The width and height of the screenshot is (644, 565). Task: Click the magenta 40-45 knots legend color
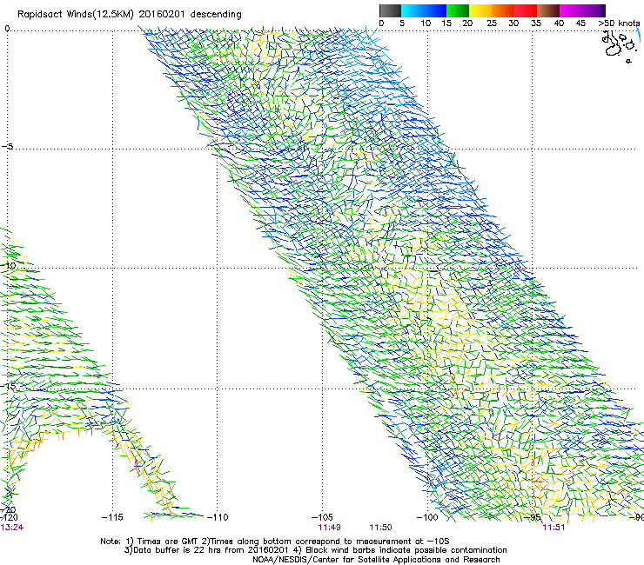(571, 10)
